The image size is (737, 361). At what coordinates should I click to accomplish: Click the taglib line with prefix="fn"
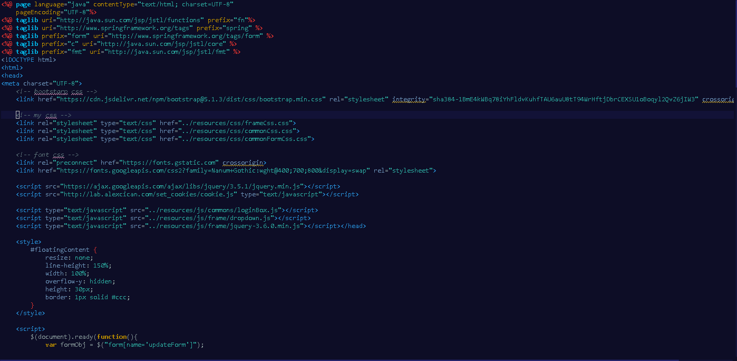pyautogui.click(x=128, y=20)
